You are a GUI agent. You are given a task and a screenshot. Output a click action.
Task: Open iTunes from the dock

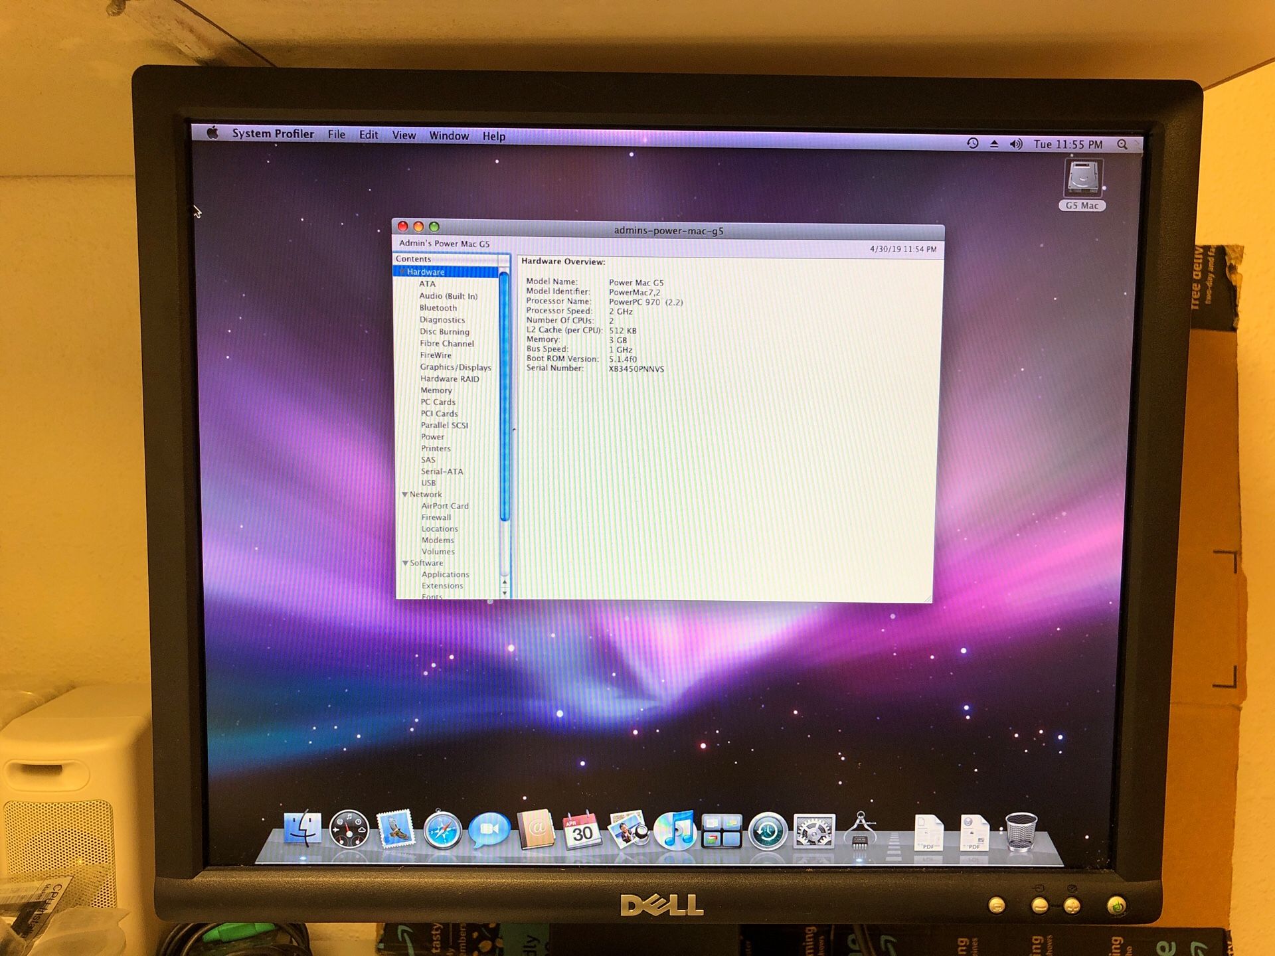[x=675, y=831]
